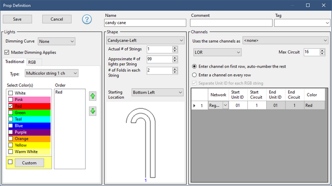Uncheck the Red color checkbox
Image resolution: width=332 pixels, height=186 pixels.
pos(10,106)
